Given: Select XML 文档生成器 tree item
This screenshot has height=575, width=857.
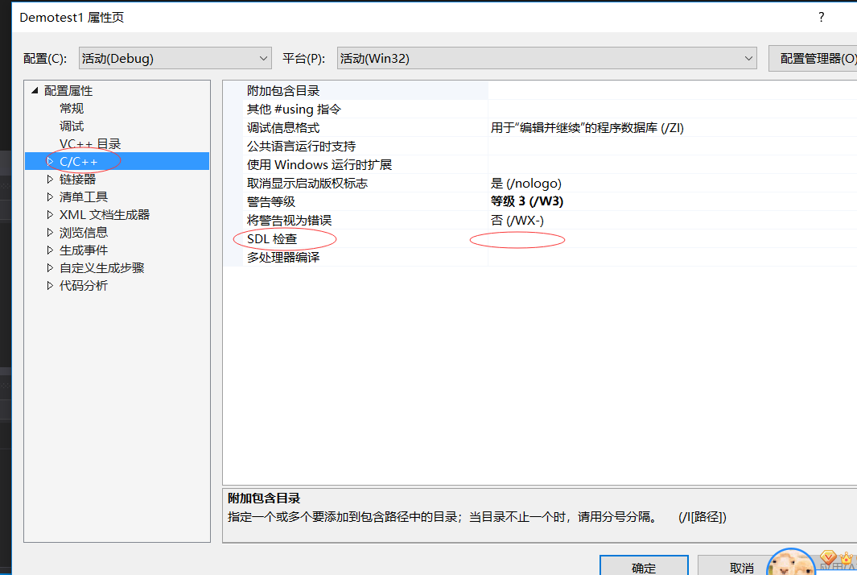Looking at the screenshot, I should (x=105, y=214).
